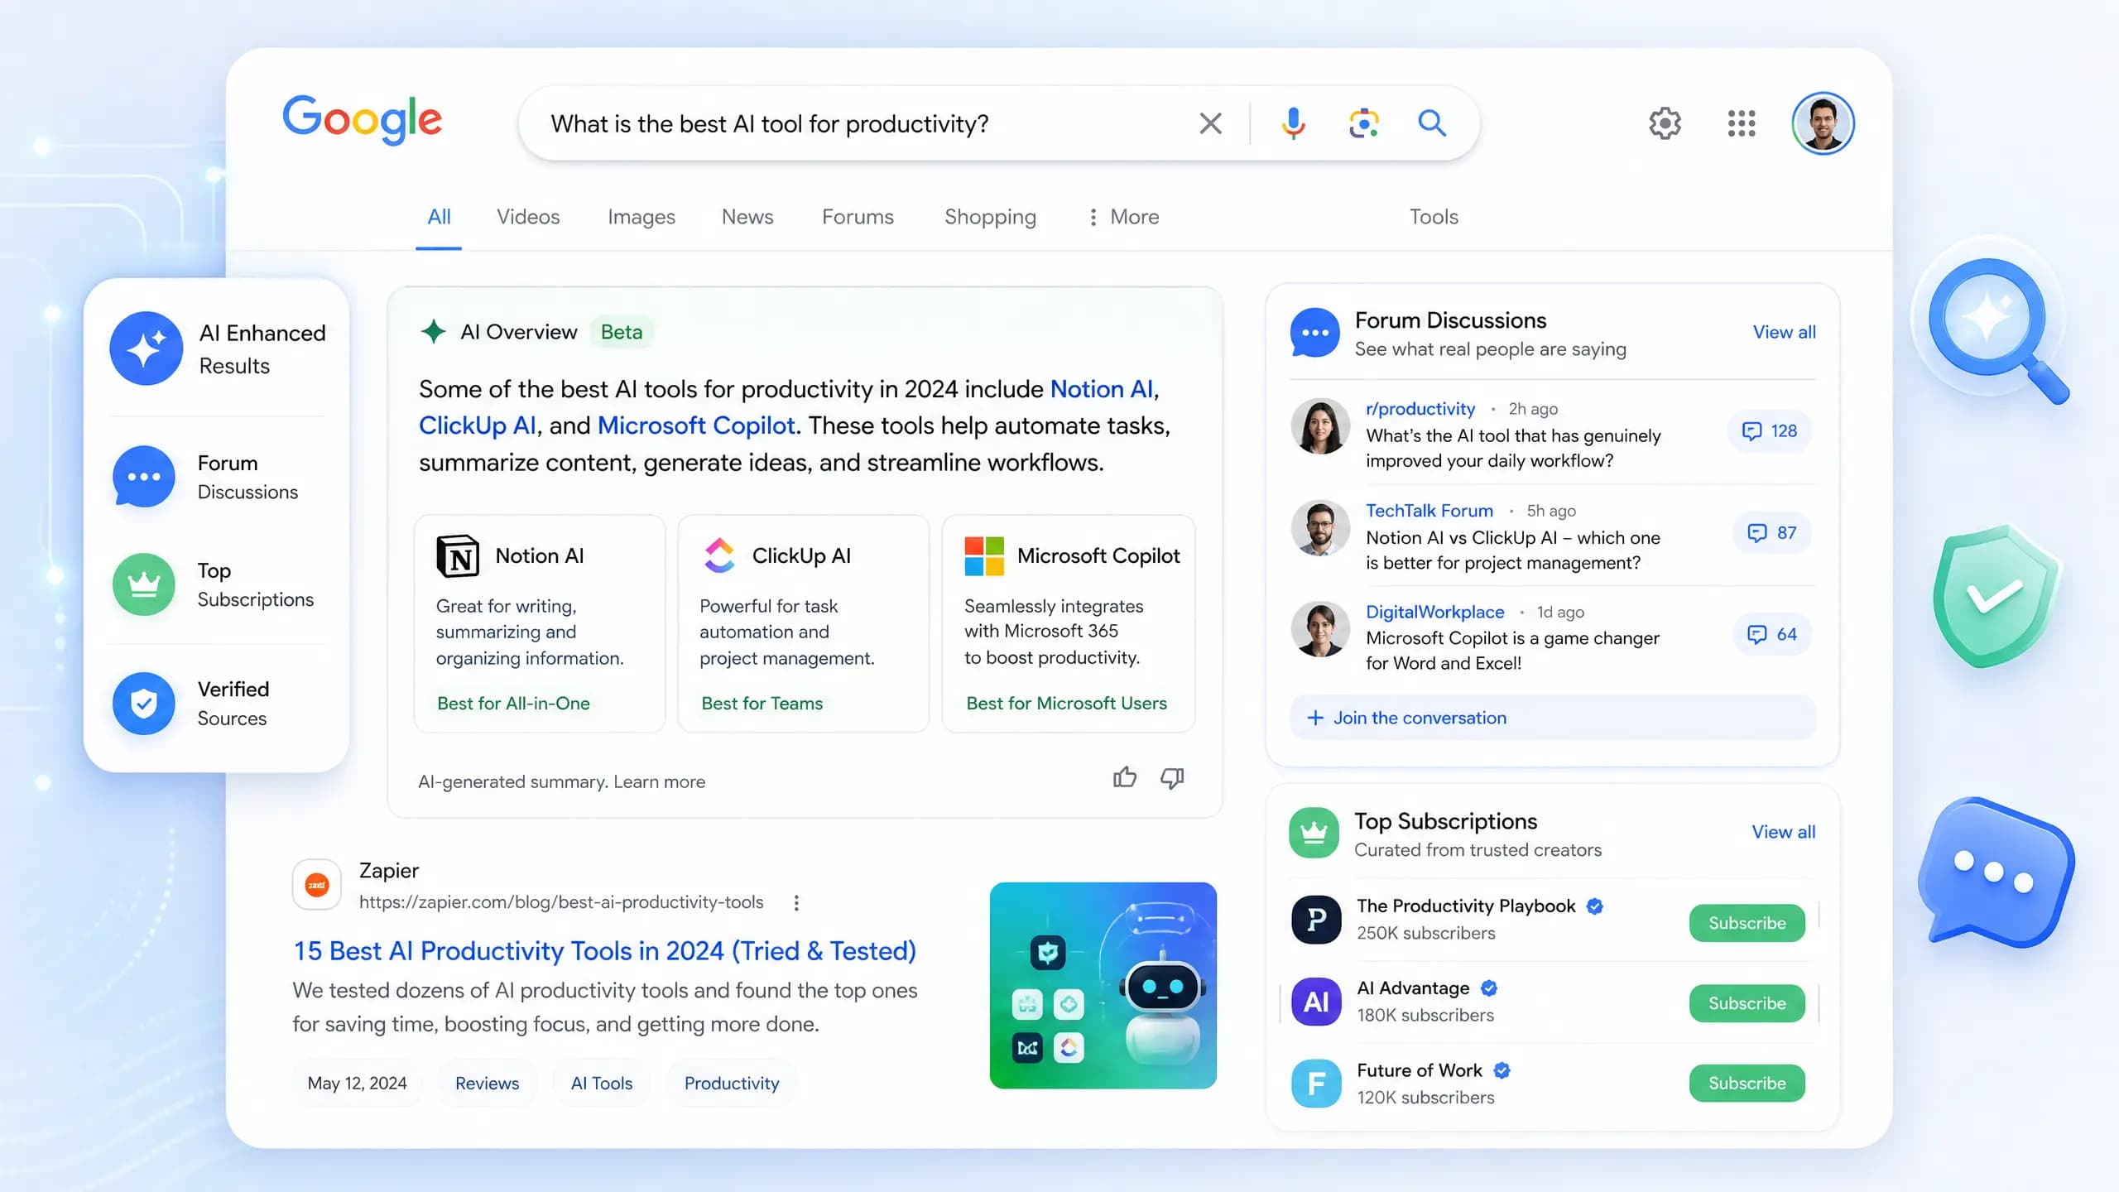Click the AI Advantage channel avatar
The width and height of the screenshot is (2119, 1192).
pos(1316,1002)
